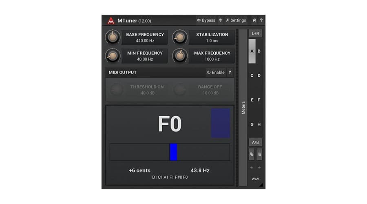
Task: Click the note history D1 C1 A1 F1 F#0 F0
Action: pos(170,177)
